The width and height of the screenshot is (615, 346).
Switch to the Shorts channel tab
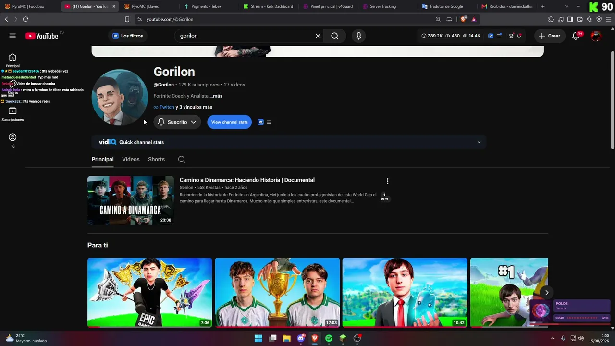(x=156, y=160)
